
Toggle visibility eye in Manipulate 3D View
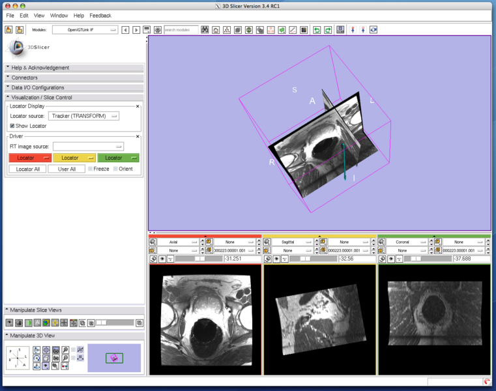46,366
